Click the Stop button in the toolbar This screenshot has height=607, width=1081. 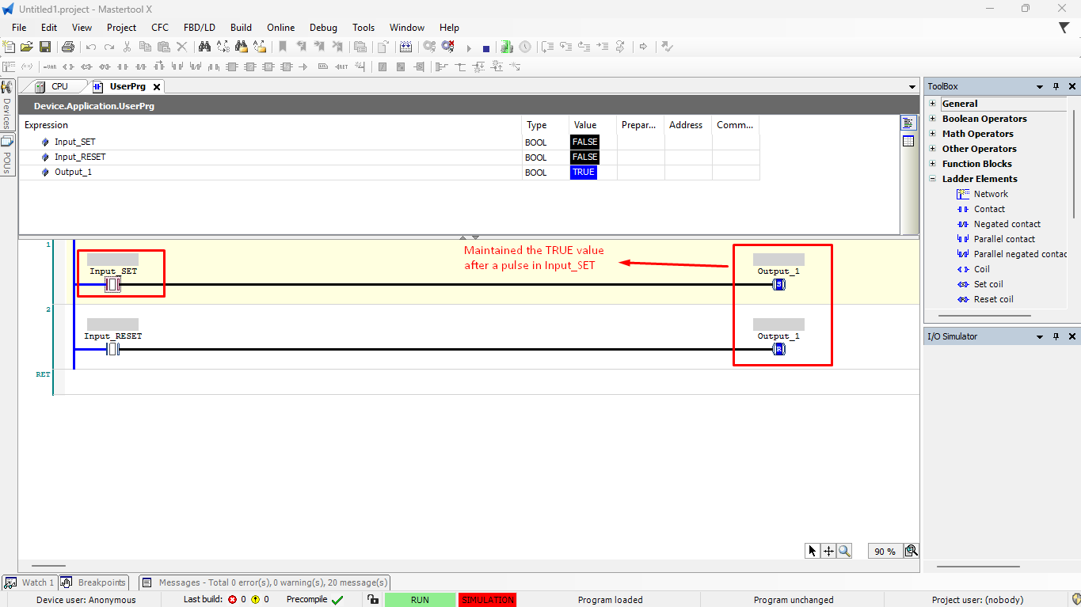point(486,47)
